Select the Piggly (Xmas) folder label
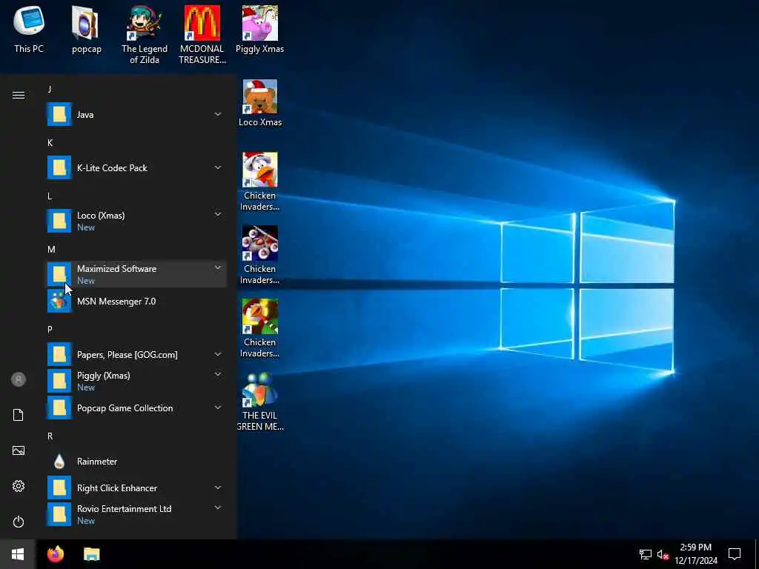 pos(104,376)
